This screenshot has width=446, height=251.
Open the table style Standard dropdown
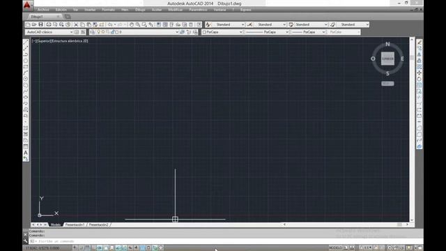[325, 25]
